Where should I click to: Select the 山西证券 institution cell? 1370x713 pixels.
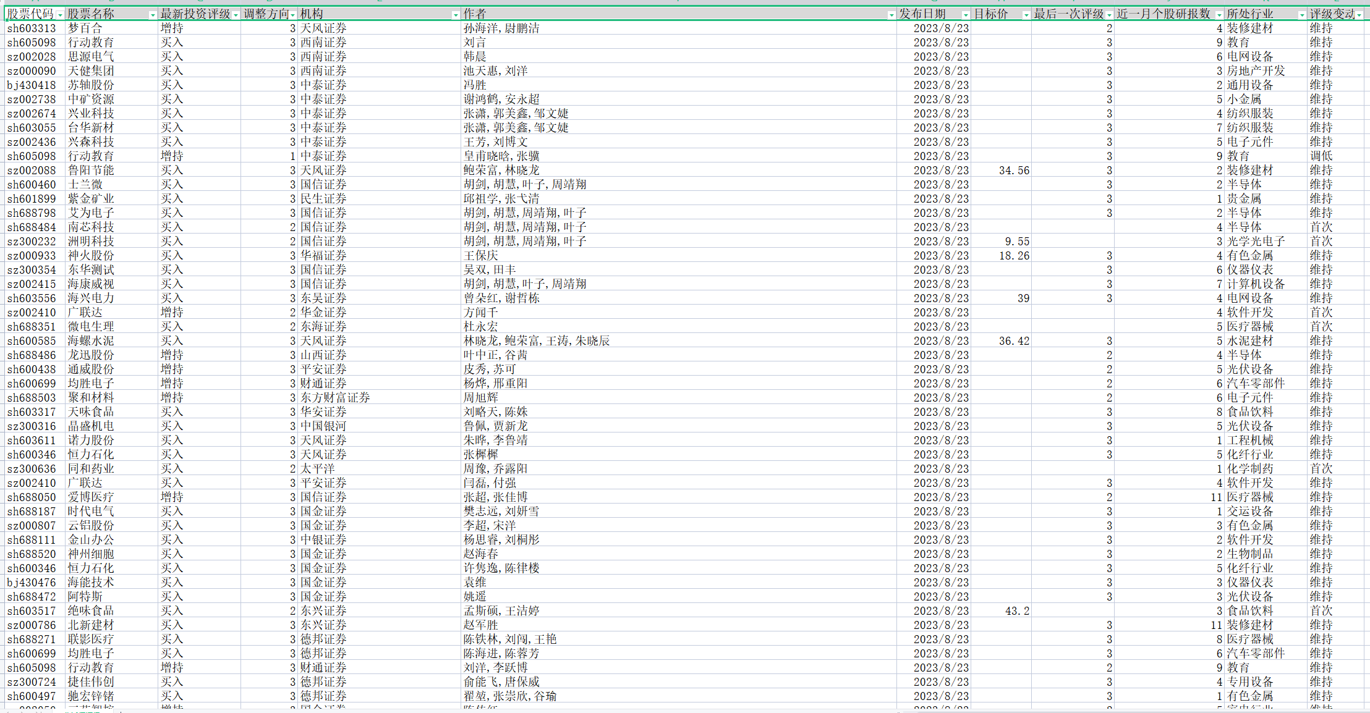pos(379,355)
